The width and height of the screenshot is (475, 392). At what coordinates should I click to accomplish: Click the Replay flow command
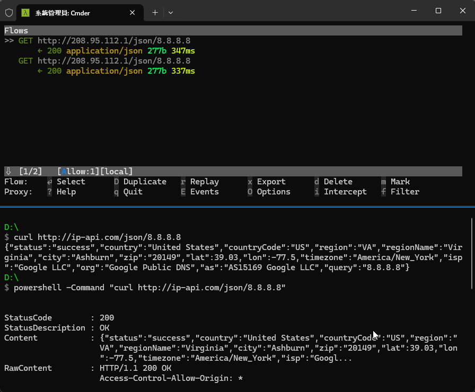click(204, 182)
